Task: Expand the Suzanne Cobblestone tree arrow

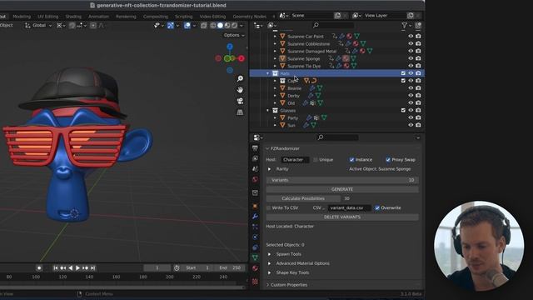Action: click(275, 43)
